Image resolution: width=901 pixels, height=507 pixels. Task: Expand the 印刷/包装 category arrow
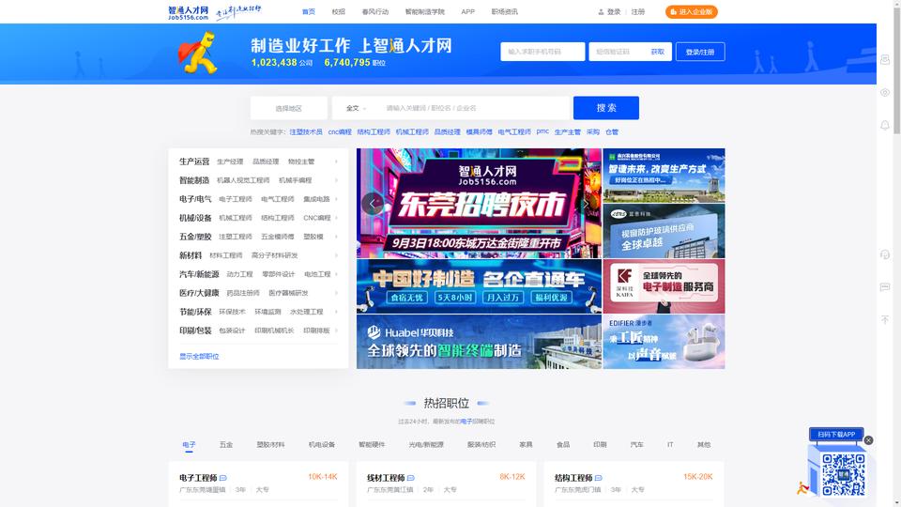coord(336,330)
